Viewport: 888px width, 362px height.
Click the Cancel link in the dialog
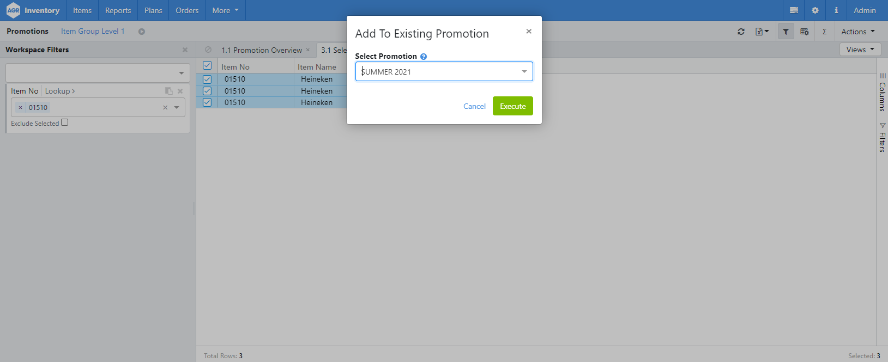pos(474,106)
